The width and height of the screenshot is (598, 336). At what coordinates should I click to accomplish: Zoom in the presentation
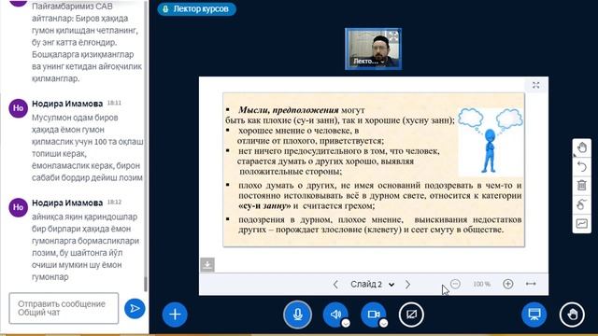click(x=507, y=284)
